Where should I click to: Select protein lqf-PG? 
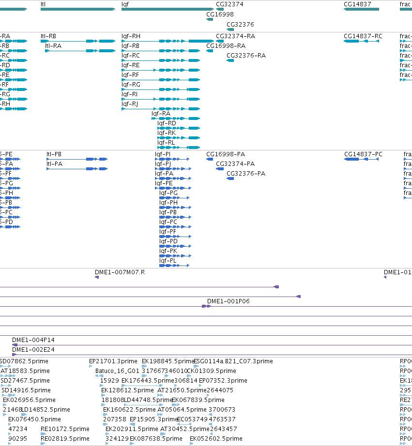(x=174, y=198)
